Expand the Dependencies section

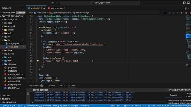(x=13, y=102)
